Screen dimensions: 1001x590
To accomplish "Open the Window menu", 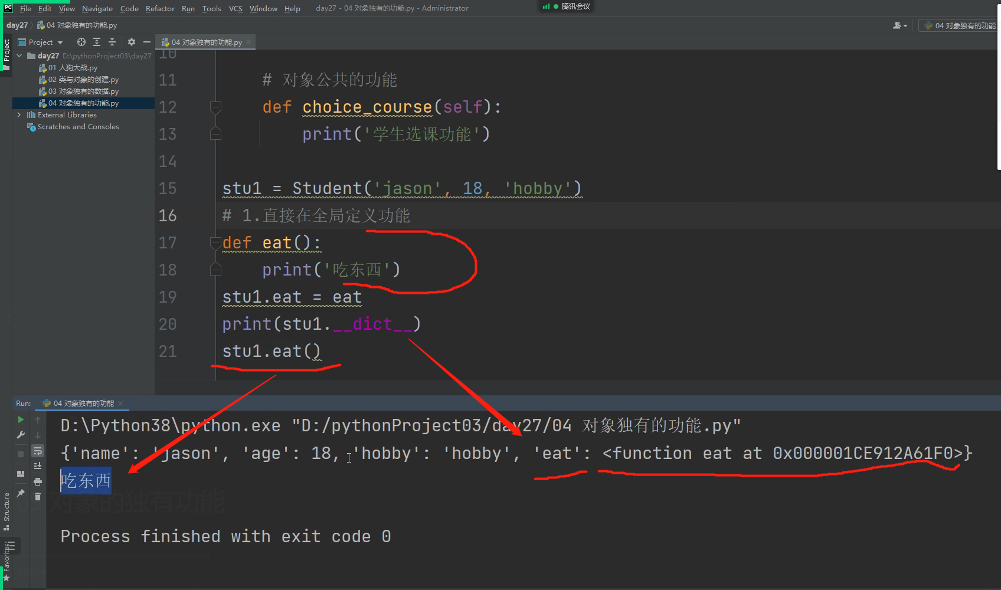I will coord(263,9).
